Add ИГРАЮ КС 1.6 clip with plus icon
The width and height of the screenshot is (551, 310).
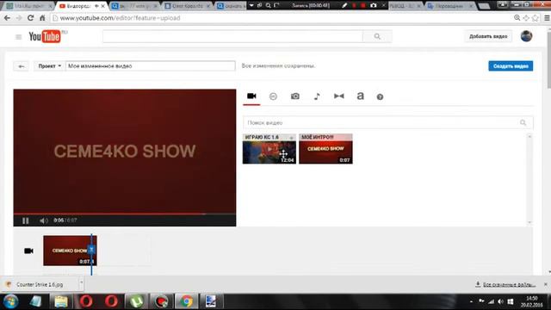(291, 138)
